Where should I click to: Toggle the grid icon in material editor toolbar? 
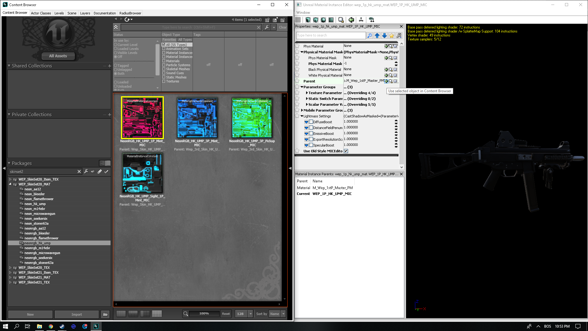298,20
